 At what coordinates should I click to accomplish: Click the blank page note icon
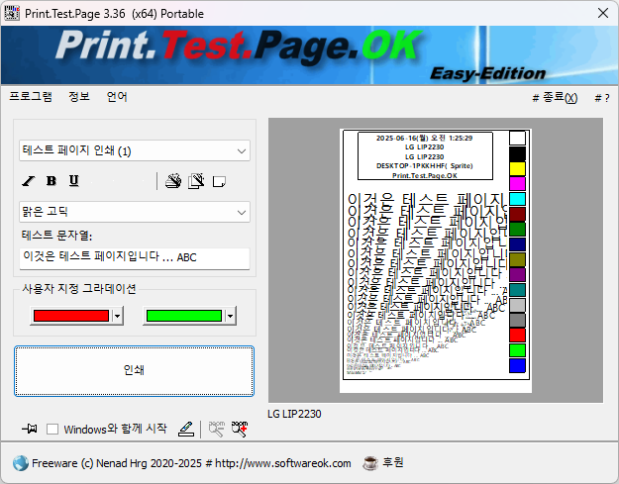tap(220, 180)
